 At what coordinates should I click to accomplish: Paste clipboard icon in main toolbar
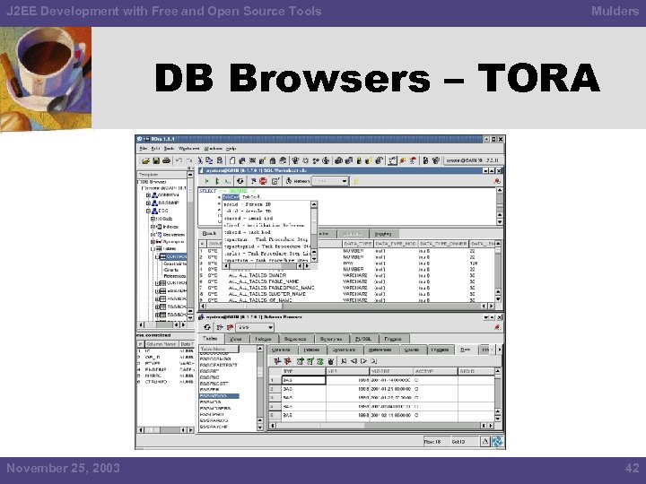click(x=220, y=160)
